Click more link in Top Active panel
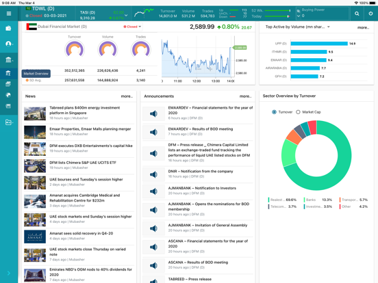378x283 pixels. [364, 27]
